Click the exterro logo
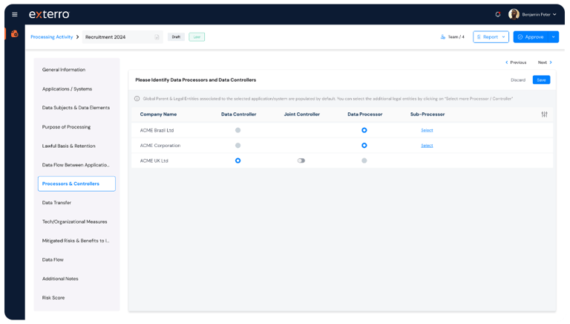This screenshot has width=570, height=324. coord(49,14)
